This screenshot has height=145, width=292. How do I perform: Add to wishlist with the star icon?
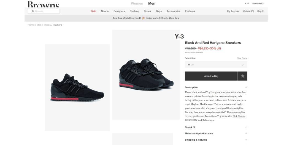click(x=243, y=76)
